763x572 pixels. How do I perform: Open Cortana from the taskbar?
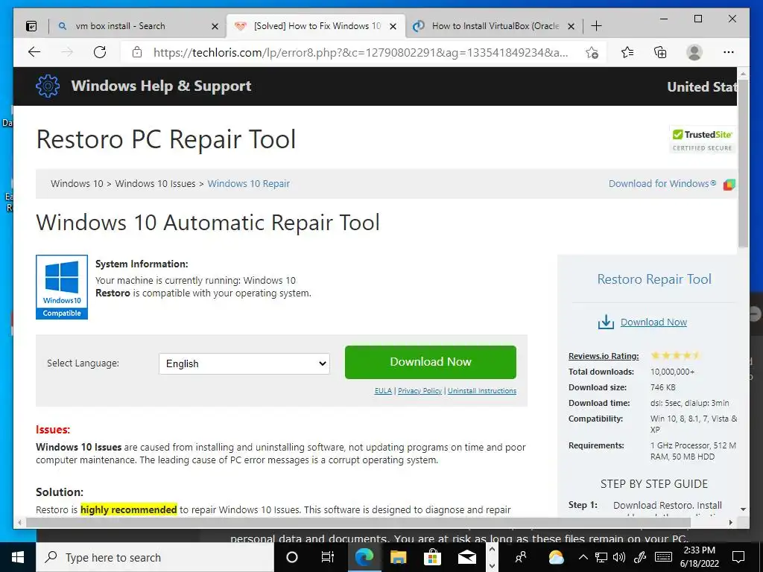(x=292, y=557)
